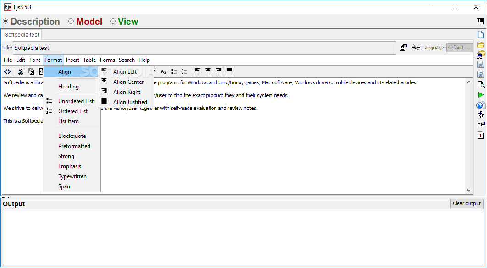Viewport: 487px width, 268px height.
Task: Click the editor scrollbar up arrow
Action: [x=469, y=82]
